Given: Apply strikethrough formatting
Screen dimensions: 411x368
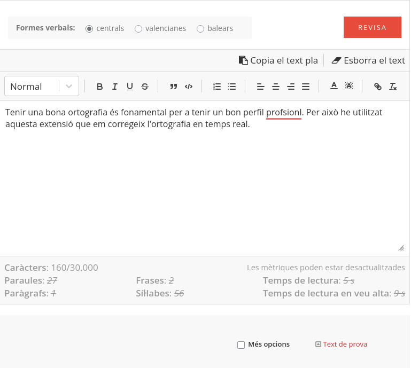Looking at the screenshot, I should point(145,87).
